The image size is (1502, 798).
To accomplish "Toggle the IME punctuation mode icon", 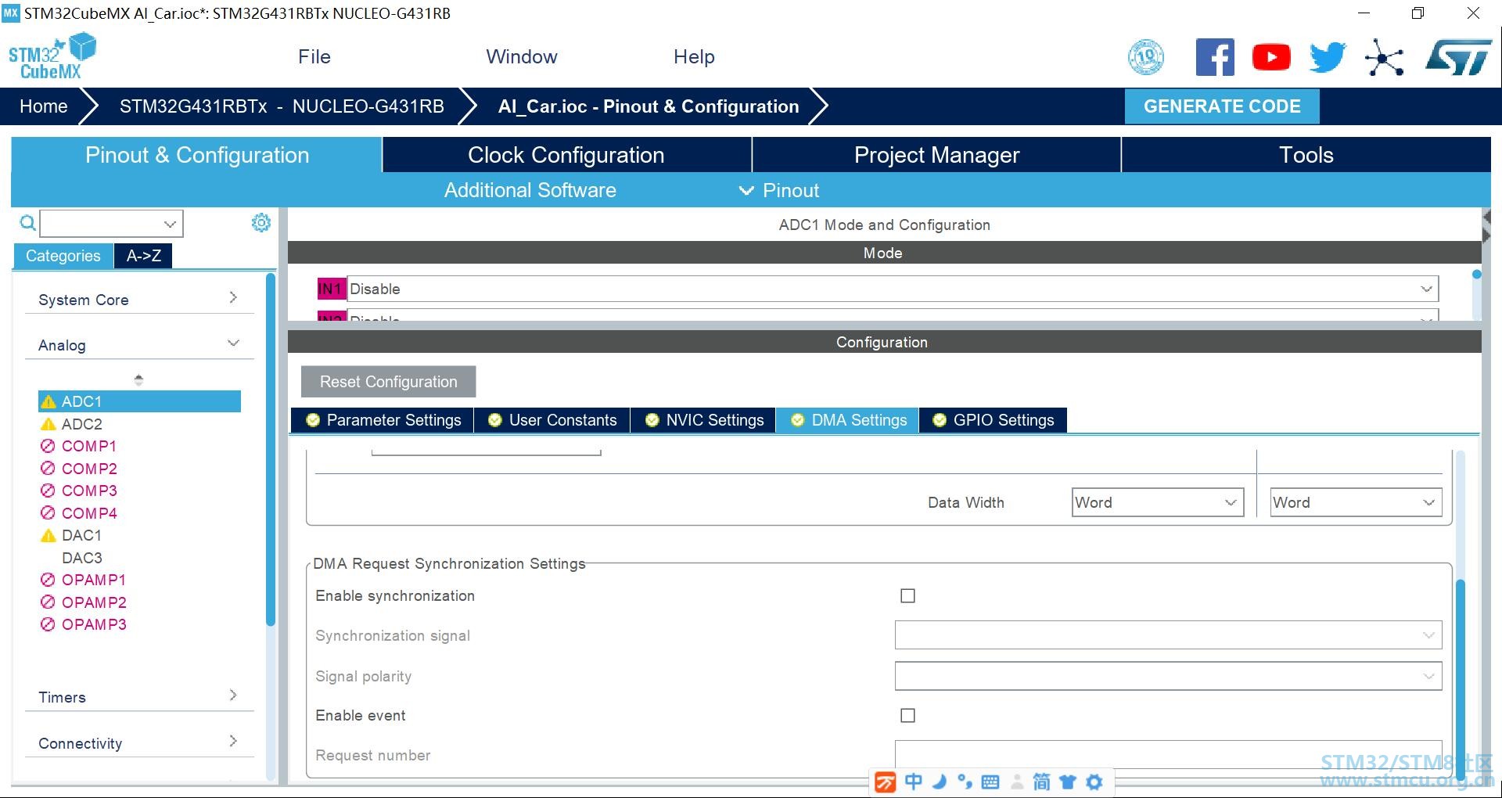I will click(x=965, y=782).
